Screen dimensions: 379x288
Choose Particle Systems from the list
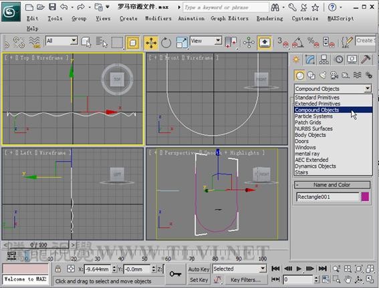(313, 116)
